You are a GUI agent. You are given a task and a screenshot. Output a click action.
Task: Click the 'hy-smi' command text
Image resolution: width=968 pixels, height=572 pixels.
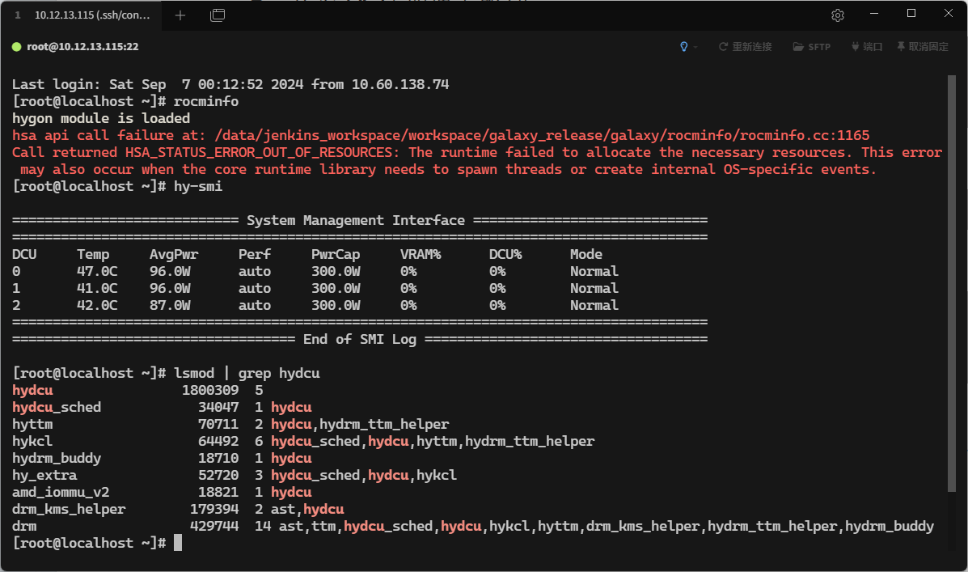click(x=198, y=187)
